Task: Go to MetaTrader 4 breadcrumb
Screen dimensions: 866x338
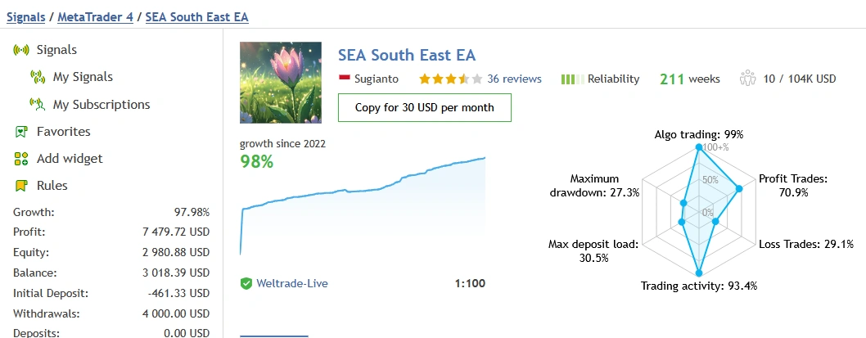Action: (x=95, y=16)
